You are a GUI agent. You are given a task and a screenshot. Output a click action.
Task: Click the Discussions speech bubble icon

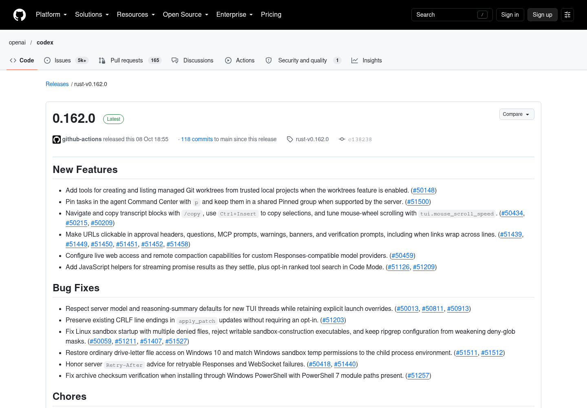175,60
